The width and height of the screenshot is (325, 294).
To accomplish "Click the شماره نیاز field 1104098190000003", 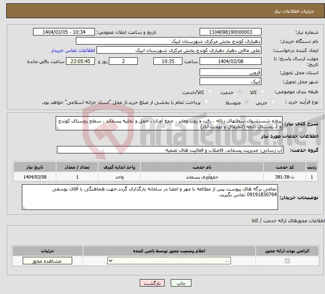I will coord(231,32).
